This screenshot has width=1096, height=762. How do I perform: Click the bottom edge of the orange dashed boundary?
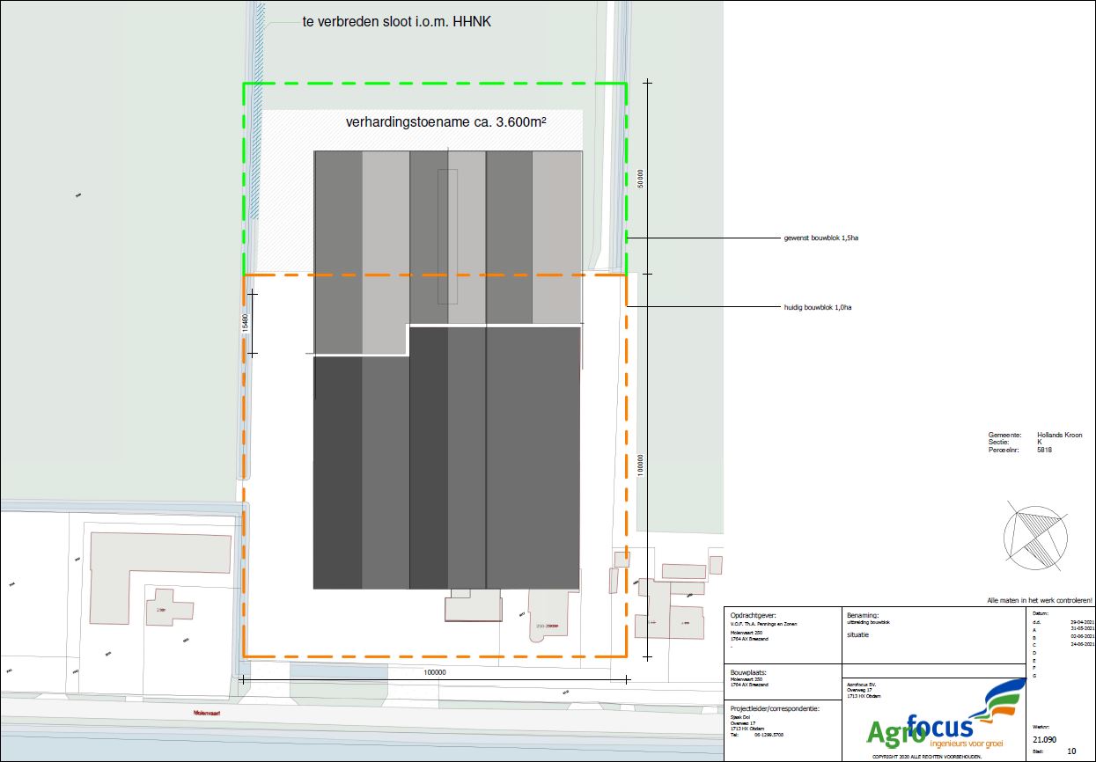click(435, 656)
